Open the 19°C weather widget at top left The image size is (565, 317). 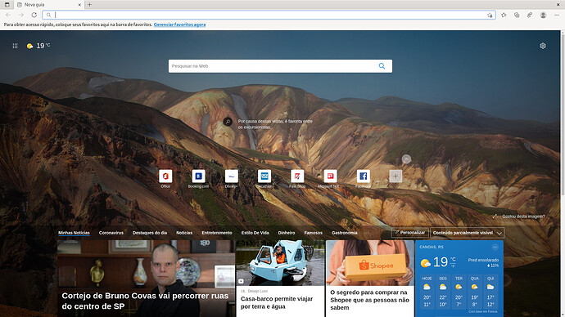coord(38,46)
